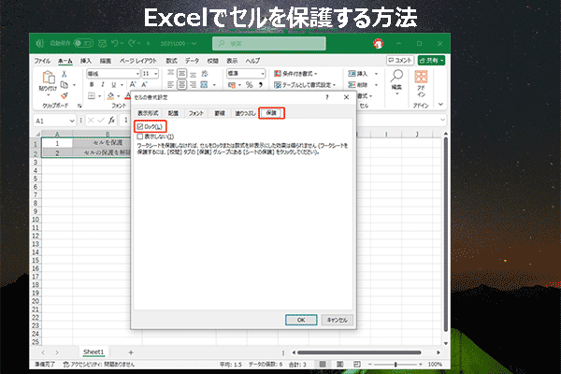The width and height of the screenshot is (561, 374).
Task: Click the Decrease Font Size icon
Action: click(144, 84)
